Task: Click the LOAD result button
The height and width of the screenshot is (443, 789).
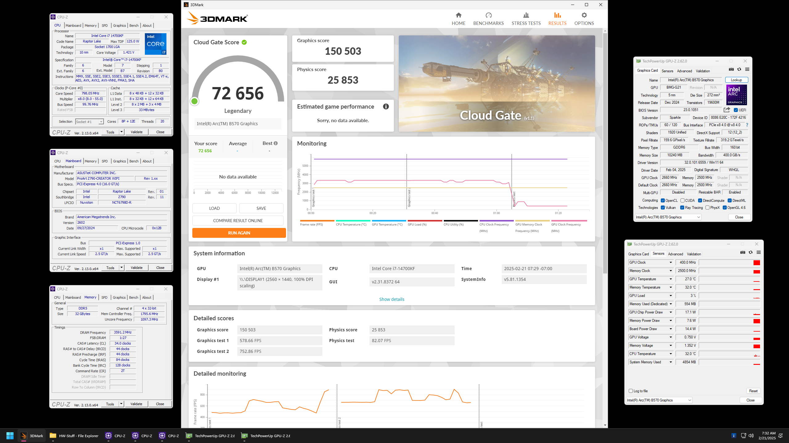Action: pyautogui.click(x=215, y=208)
